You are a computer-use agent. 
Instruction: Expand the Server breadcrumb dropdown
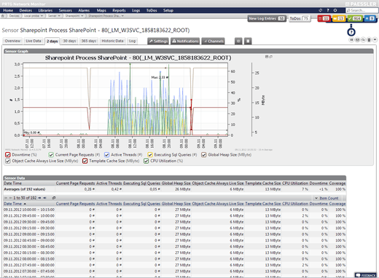coord(59,16)
